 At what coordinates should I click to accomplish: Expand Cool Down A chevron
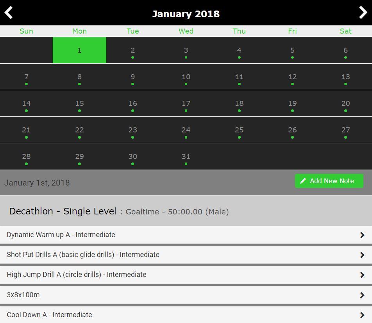point(362,315)
